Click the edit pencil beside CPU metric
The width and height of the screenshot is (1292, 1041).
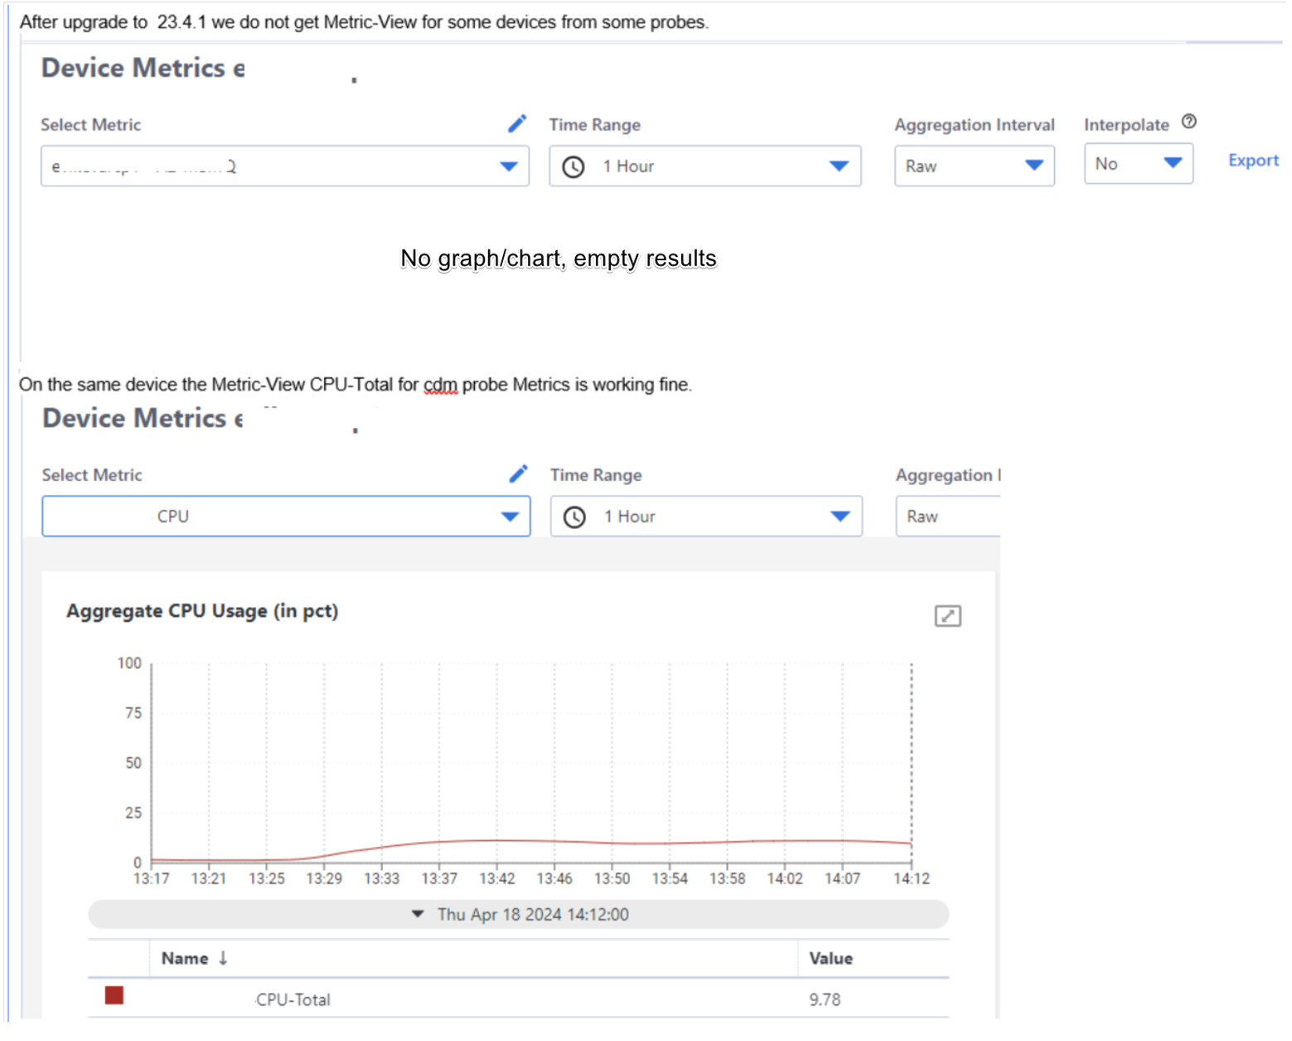[518, 474]
